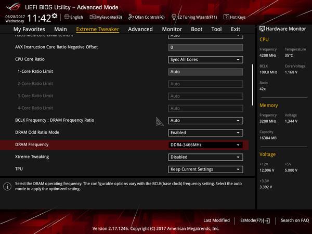Screen dimensions: 312x234
Task: Click the ROG logo icon
Action: (x=13, y=7)
